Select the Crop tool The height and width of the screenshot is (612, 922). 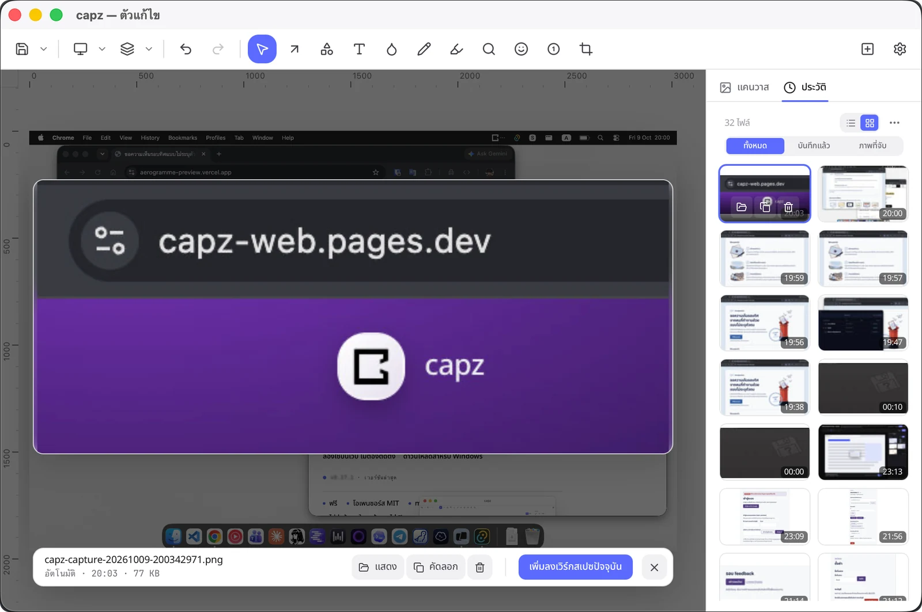pyautogui.click(x=586, y=49)
